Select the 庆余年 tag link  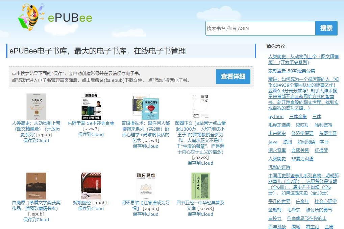click(302, 201)
